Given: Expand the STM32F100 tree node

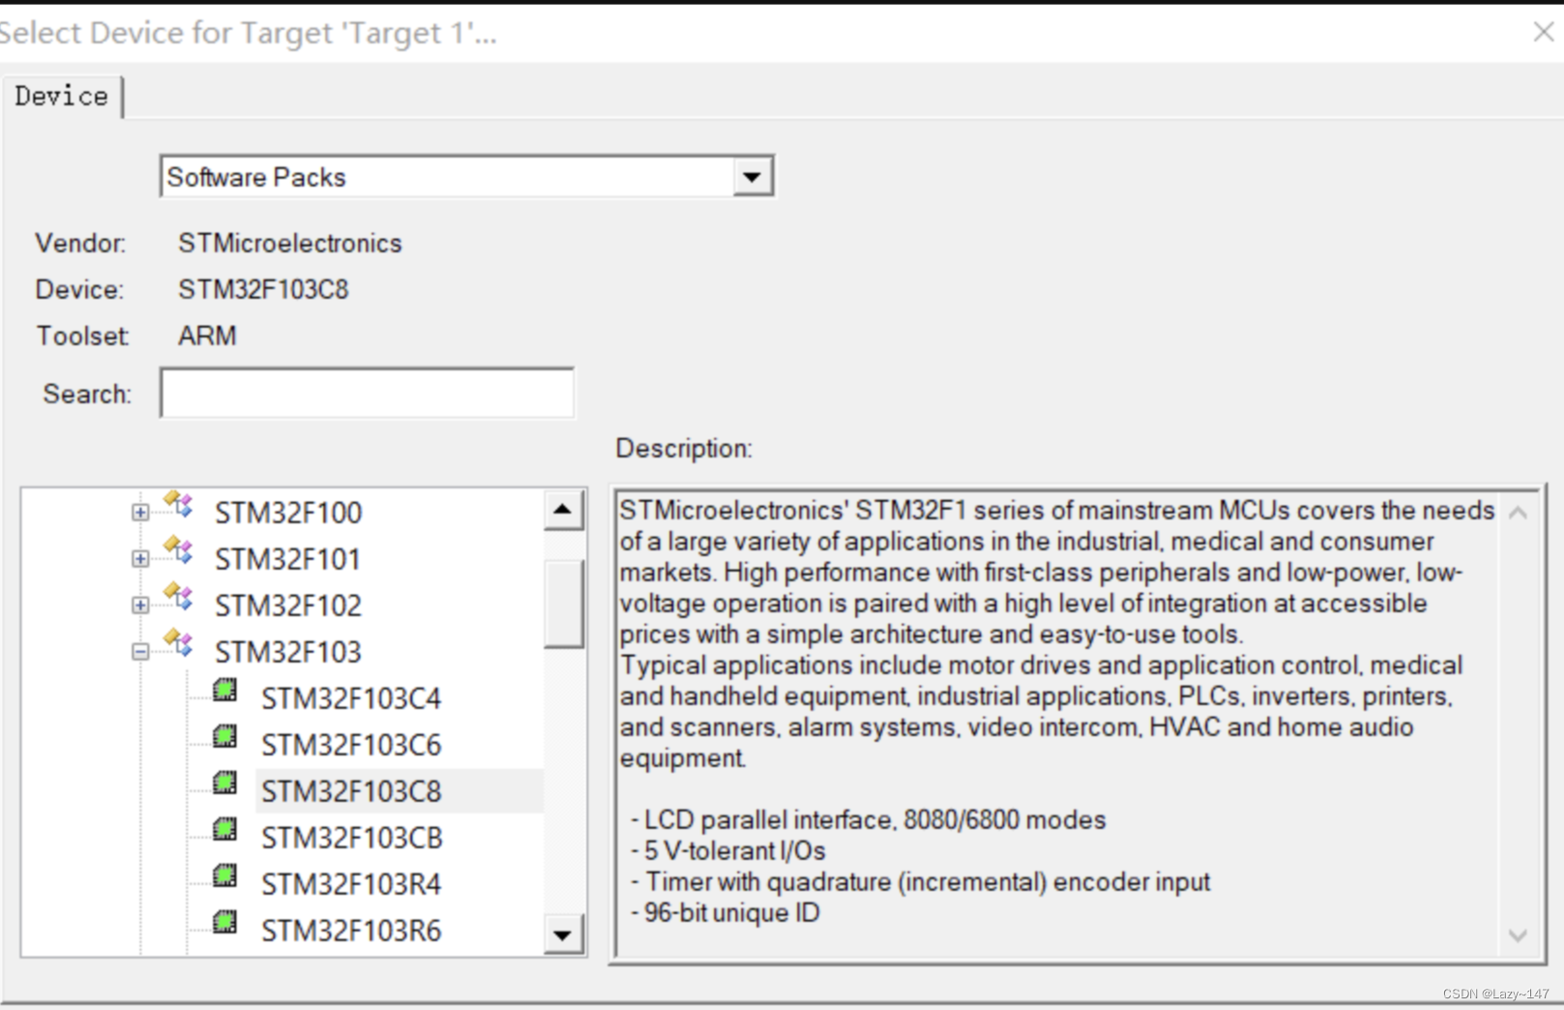Looking at the screenshot, I should coord(140,513).
